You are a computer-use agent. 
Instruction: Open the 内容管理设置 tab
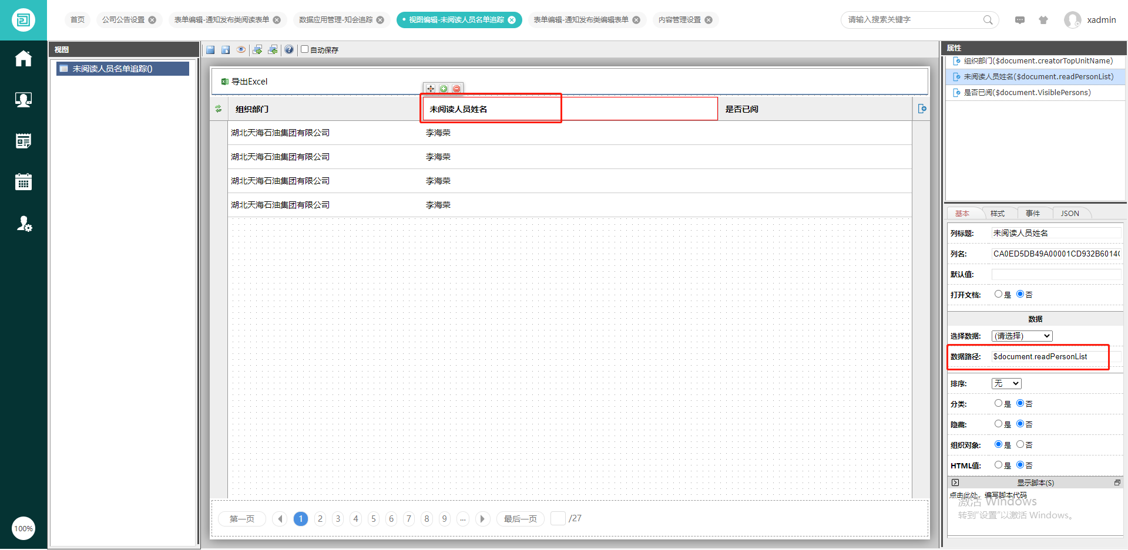679,20
